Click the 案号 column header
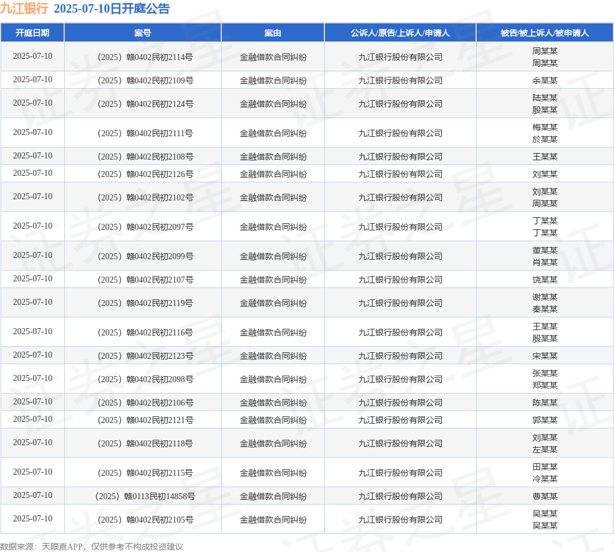The image size is (614, 552). (x=143, y=33)
